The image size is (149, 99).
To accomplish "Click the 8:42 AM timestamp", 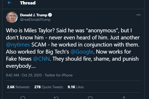I will (x=12, y=75).
